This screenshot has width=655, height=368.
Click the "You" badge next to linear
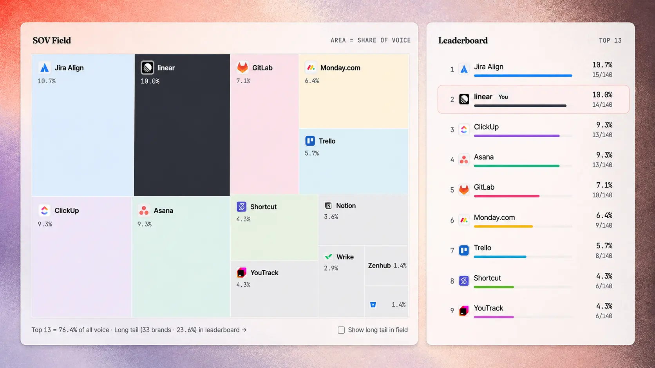click(503, 97)
